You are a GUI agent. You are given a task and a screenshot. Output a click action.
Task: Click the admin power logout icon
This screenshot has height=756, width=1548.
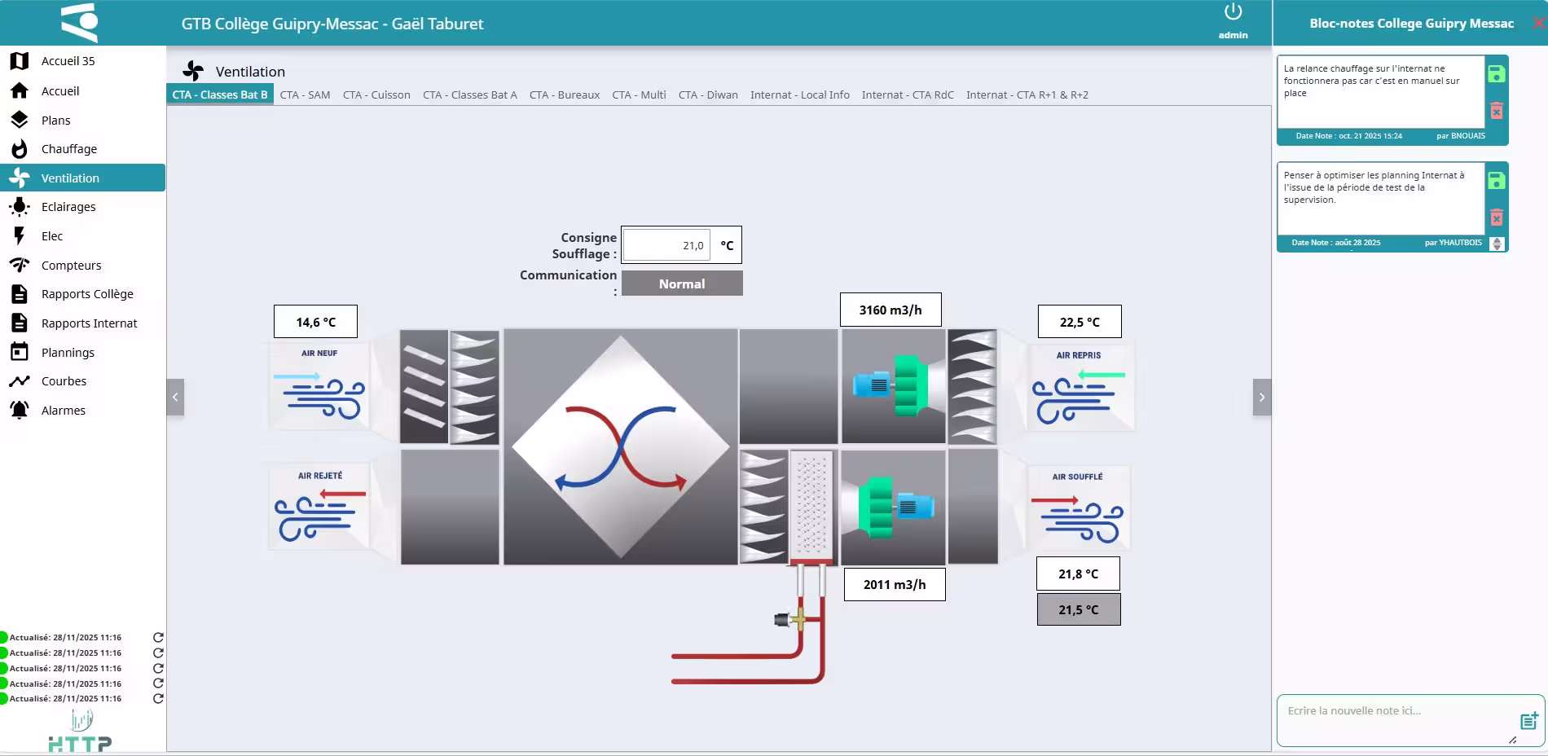point(1233,13)
